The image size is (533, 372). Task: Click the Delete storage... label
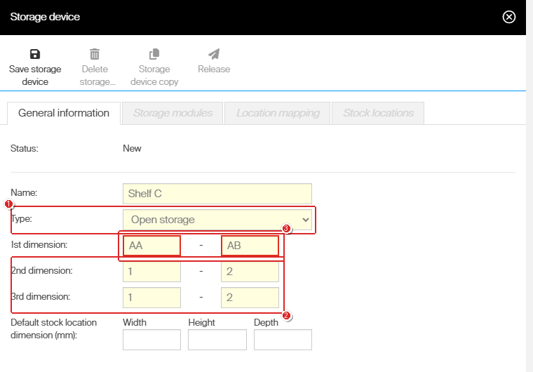(x=97, y=75)
